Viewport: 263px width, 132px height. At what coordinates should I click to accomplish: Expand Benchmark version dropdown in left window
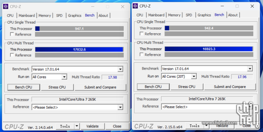pos(120,69)
